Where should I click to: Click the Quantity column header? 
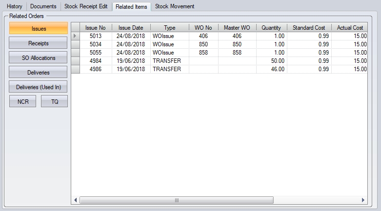[271, 27]
